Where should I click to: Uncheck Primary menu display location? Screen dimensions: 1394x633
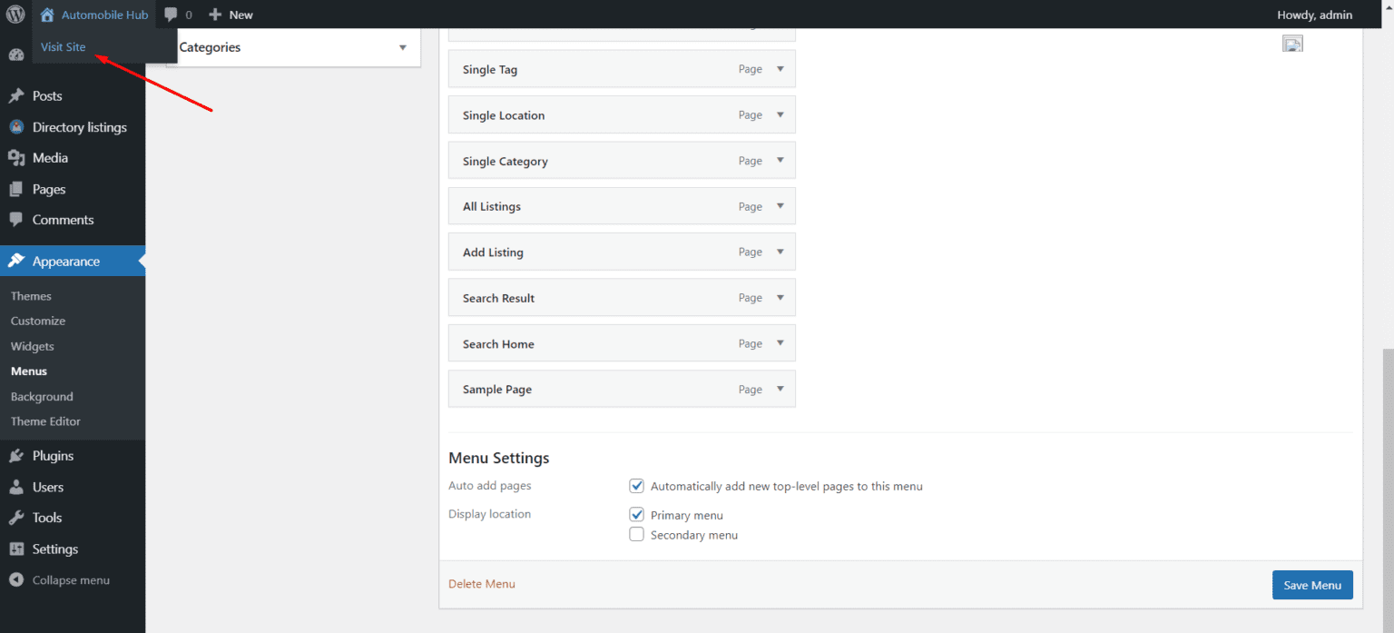point(636,514)
